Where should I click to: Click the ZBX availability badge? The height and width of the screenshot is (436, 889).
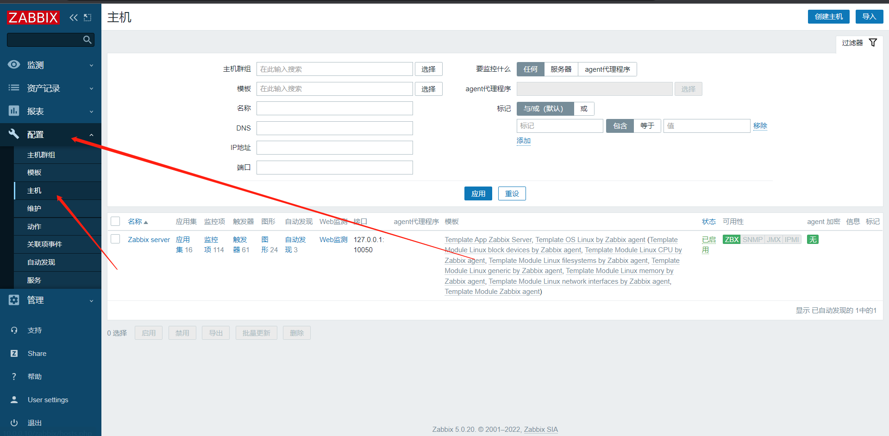(x=732, y=240)
